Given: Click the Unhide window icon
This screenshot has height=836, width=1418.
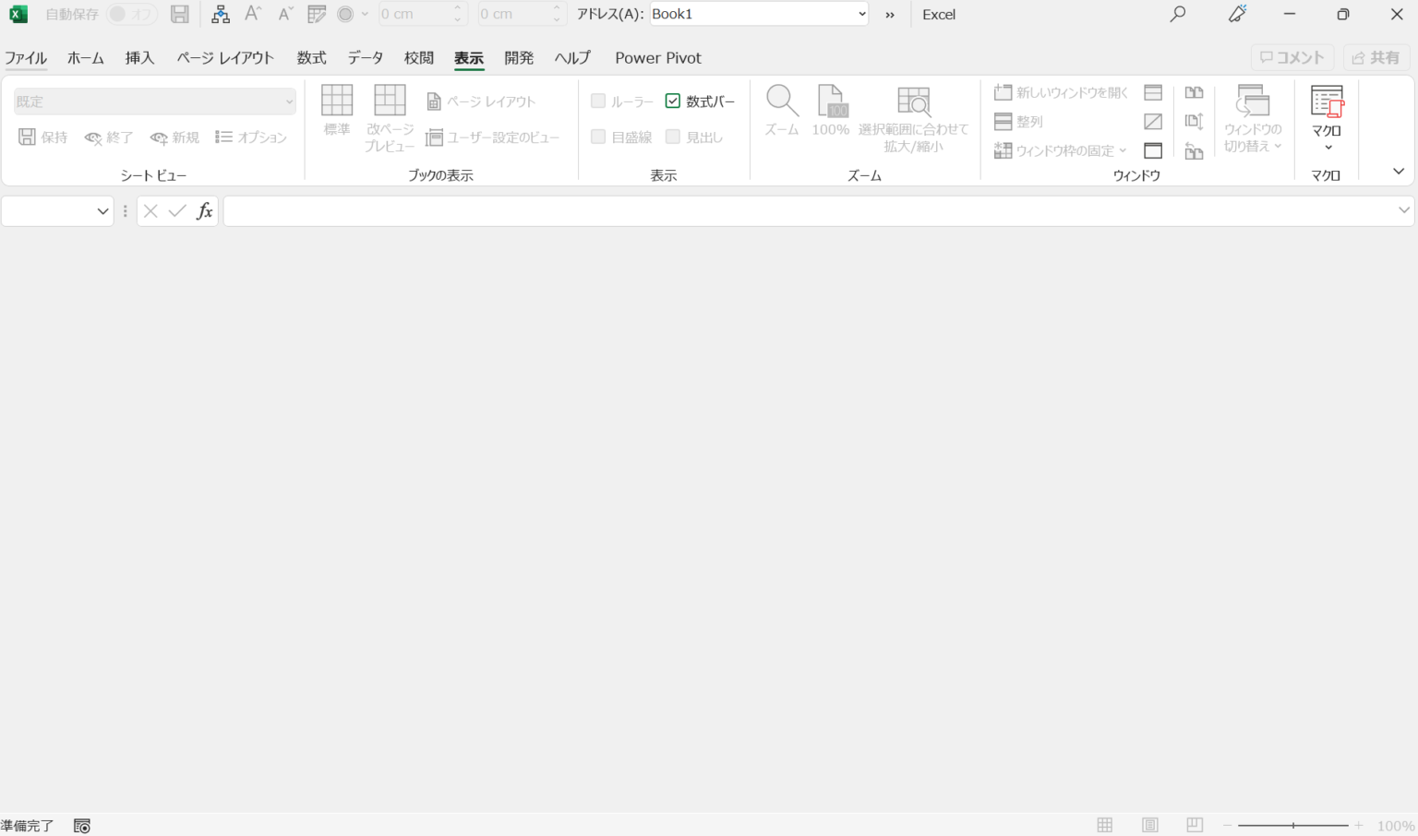Looking at the screenshot, I should tap(1153, 150).
